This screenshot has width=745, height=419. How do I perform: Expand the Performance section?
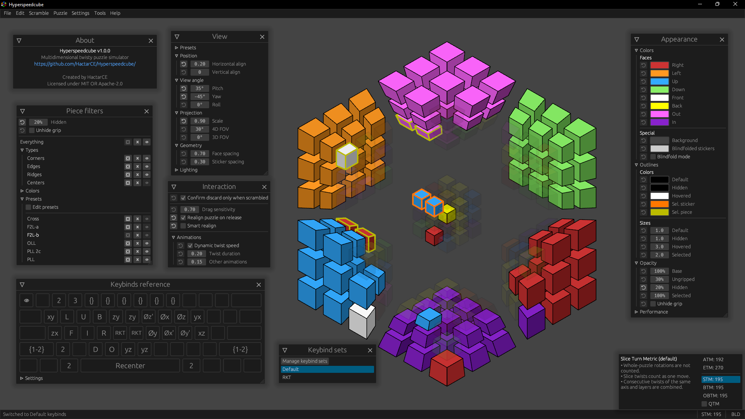[x=636, y=312]
